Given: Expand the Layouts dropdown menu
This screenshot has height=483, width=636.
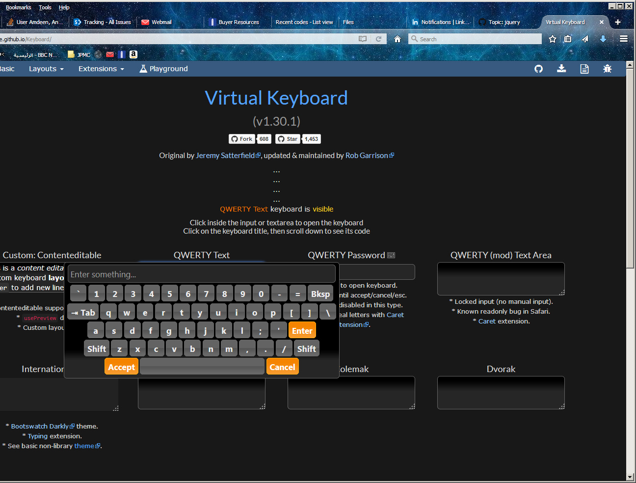Looking at the screenshot, I should pyautogui.click(x=46, y=69).
